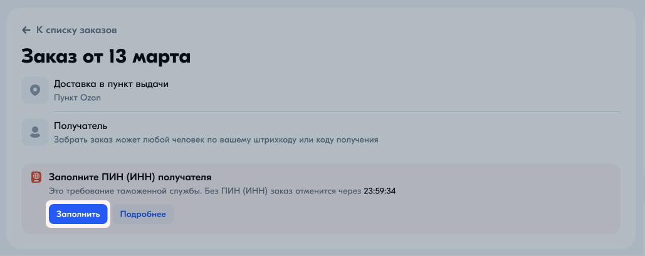The height and width of the screenshot is (256, 645).
Task: Click the red passport globe icon
Action: coord(37,178)
